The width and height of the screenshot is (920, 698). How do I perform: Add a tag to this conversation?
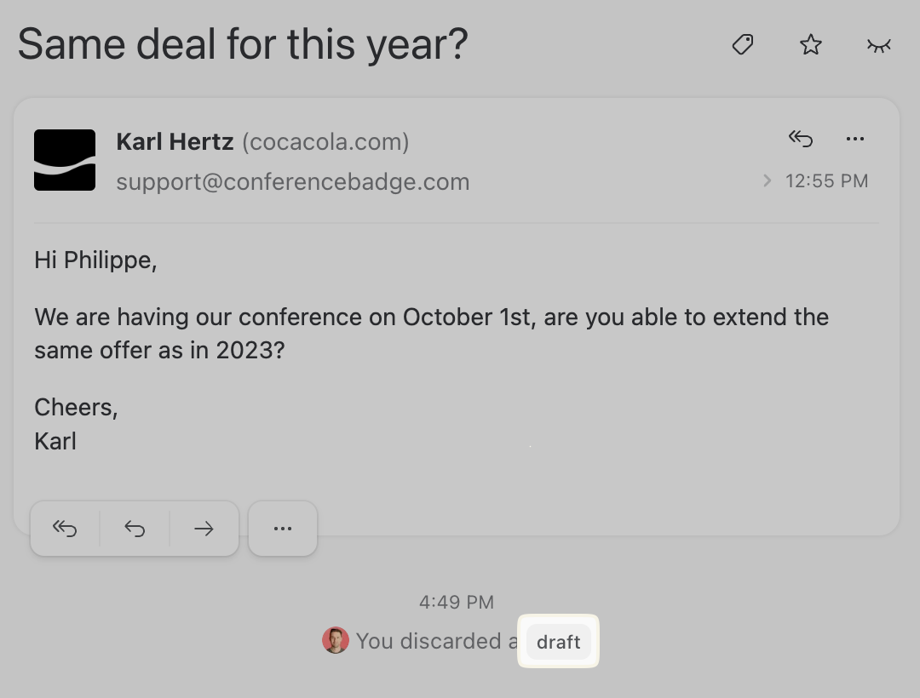click(x=743, y=44)
